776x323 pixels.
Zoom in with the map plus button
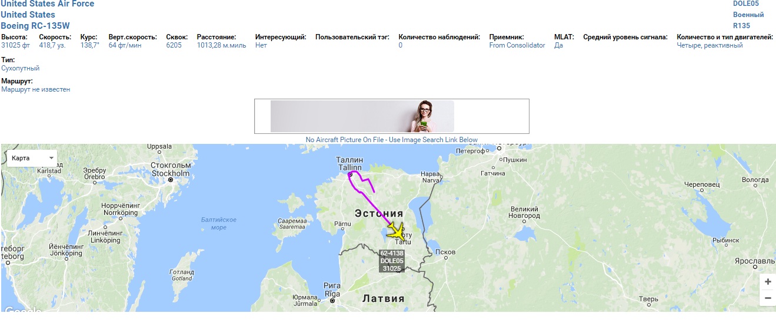[768, 282]
